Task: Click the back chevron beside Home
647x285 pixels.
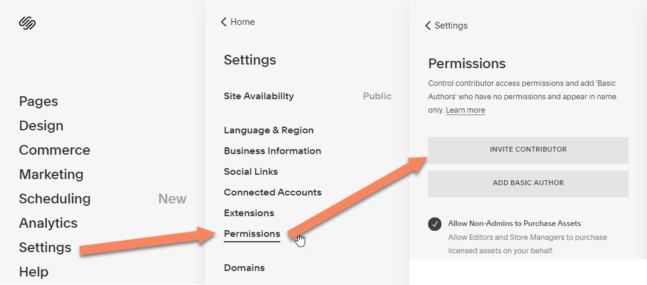Action: (x=223, y=22)
